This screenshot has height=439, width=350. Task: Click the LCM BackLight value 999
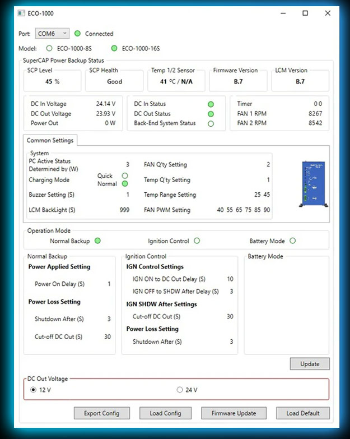pos(124,210)
